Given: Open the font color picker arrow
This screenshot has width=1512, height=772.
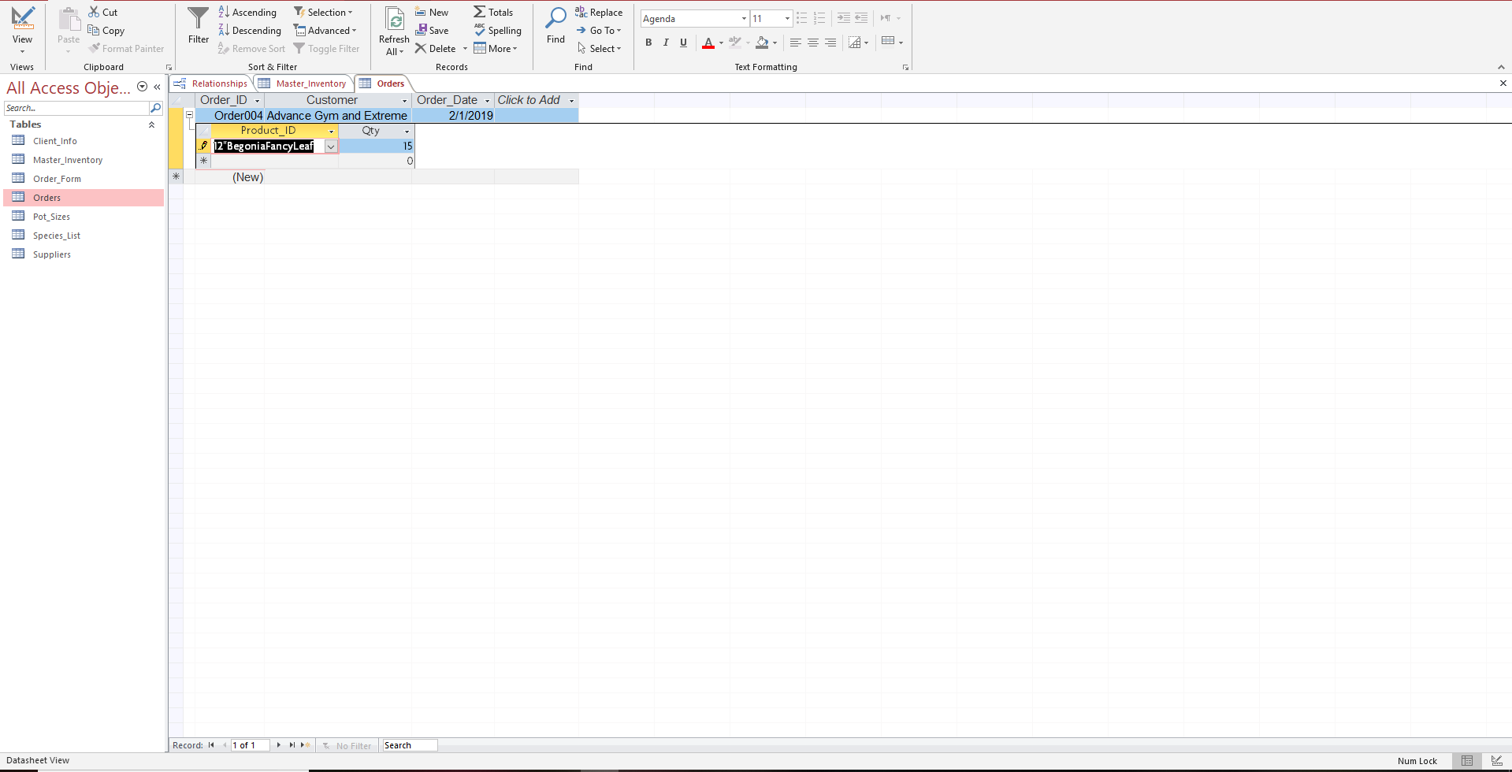Looking at the screenshot, I should coord(721,43).
